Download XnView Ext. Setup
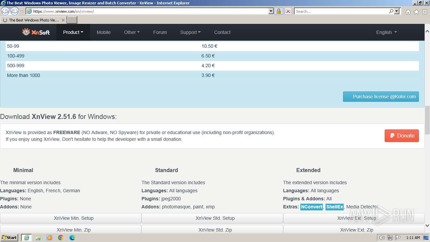430x242 pixels. coord(354,218)
